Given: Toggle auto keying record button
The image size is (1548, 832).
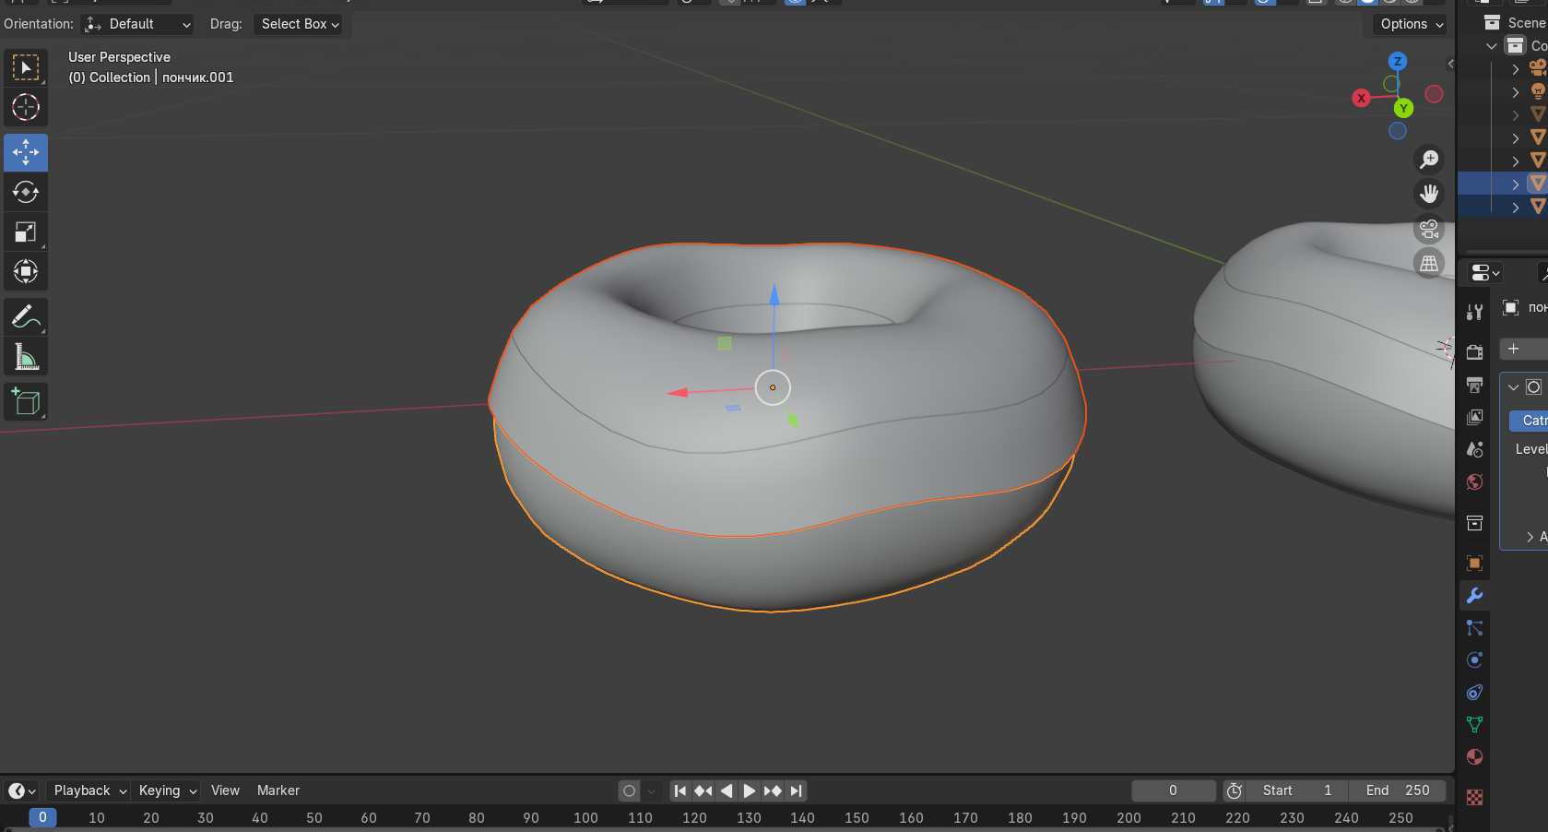Looking at the screenshot, I should click(x=630, y=790).
